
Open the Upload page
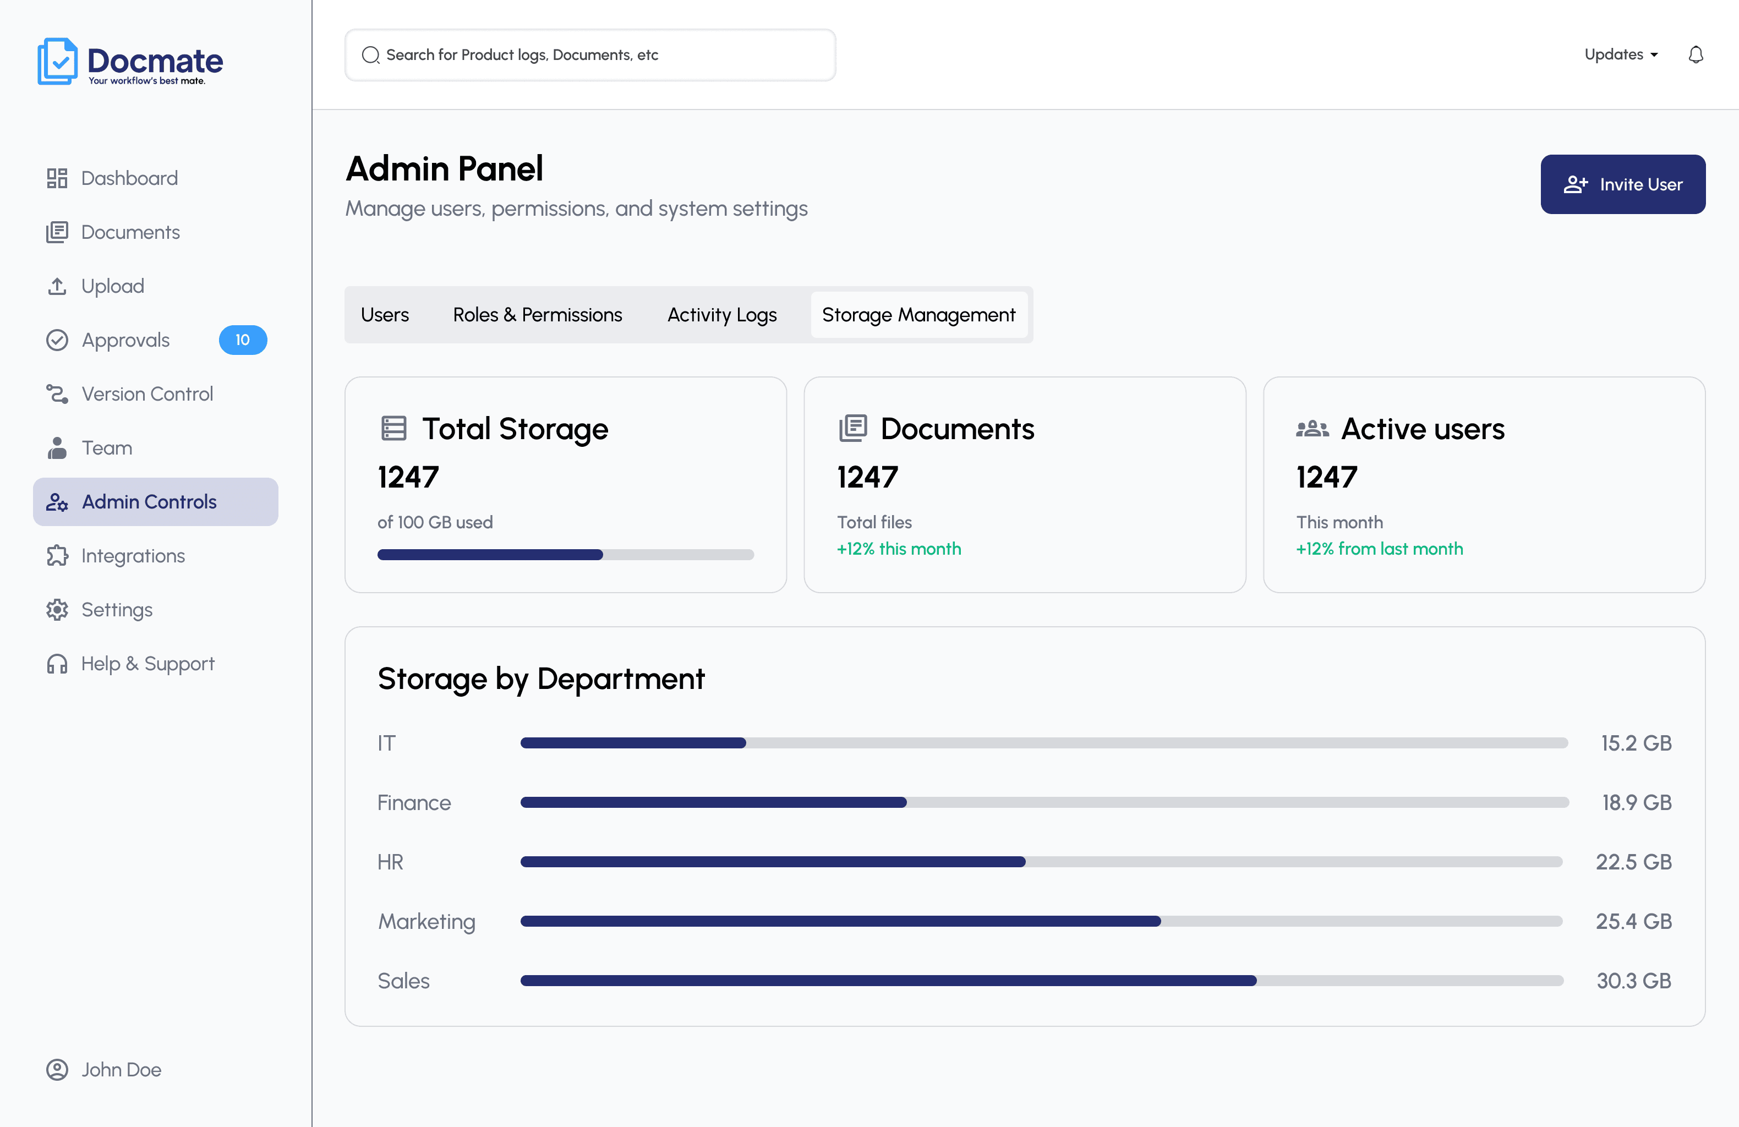[x=156, y=286]
